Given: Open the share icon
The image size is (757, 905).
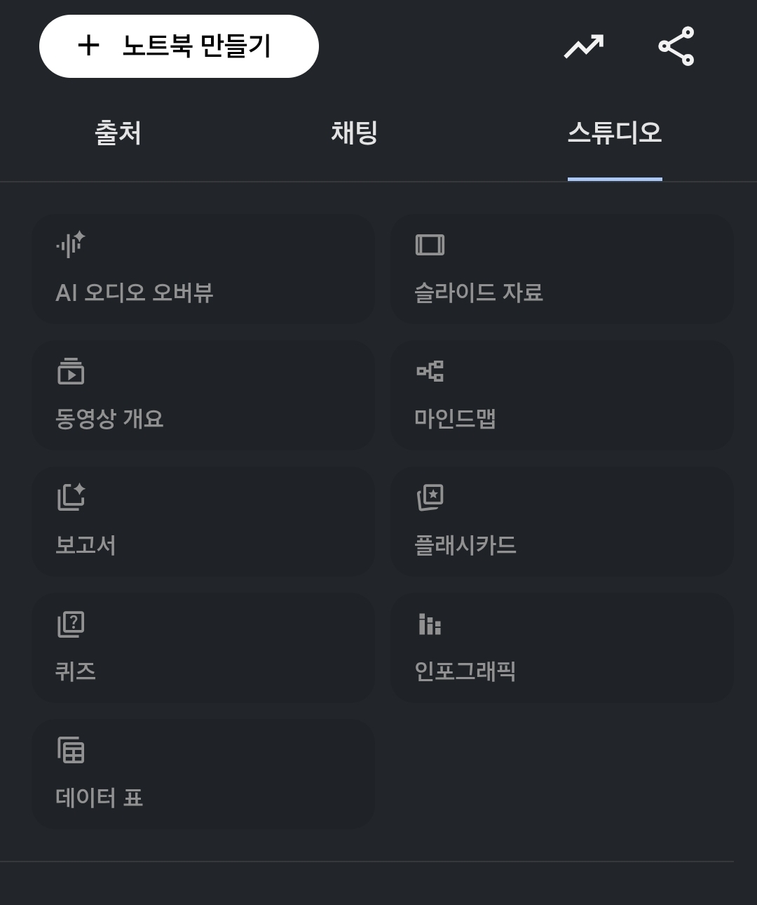Looking at the screenshot, I should 676,46.
